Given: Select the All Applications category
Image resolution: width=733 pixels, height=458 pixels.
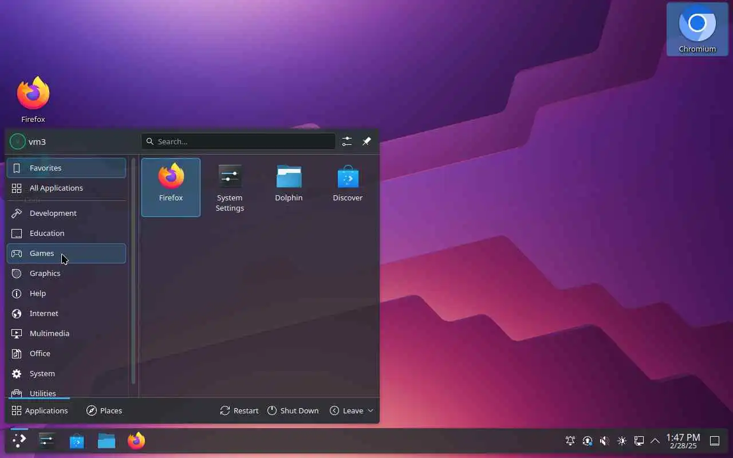Looking at the screenshot, I should pyautogui.click(x=66, y=188).
